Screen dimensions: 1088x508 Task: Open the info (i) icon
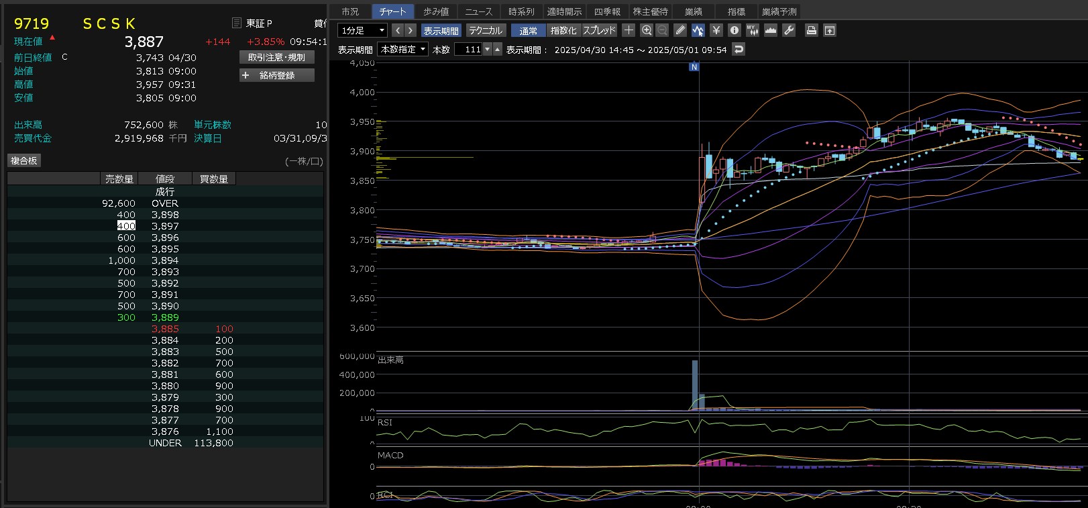735,30
